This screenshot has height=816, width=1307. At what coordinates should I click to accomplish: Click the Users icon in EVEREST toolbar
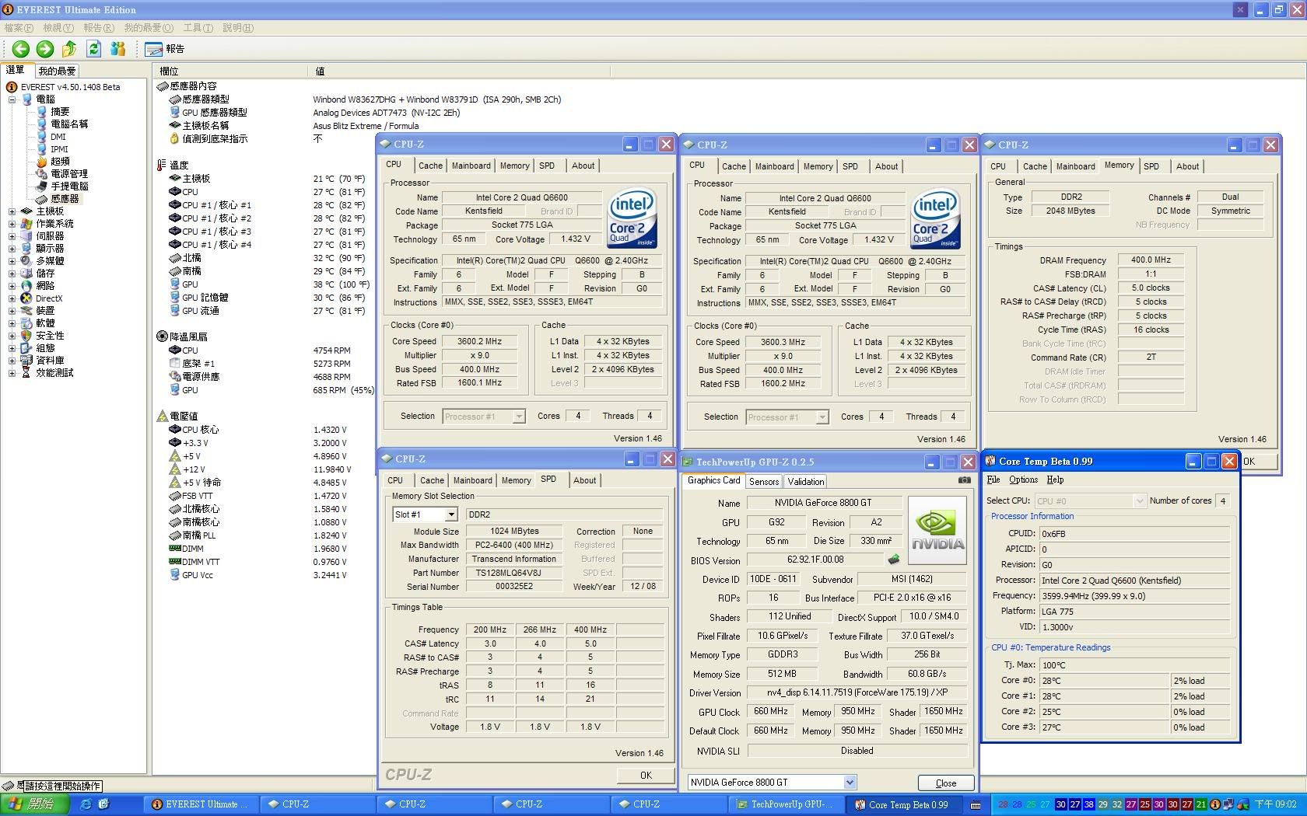pyautogui.click(x=118, y=49)
